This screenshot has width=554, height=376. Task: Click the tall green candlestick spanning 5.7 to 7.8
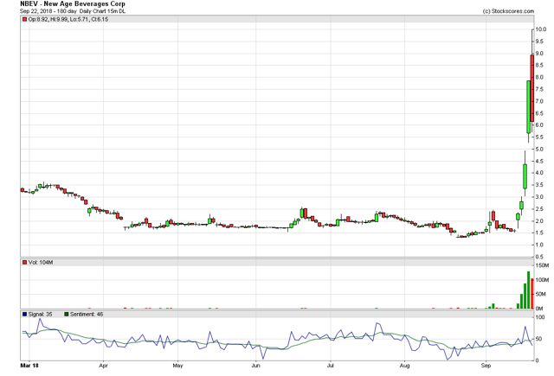click(x=529, y=107)
